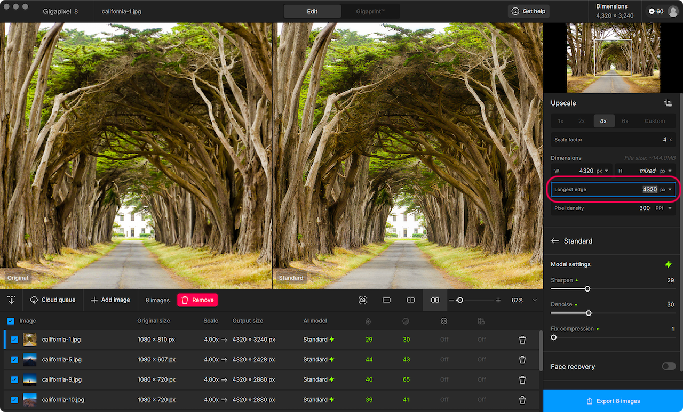Viewport: 683px width, 412px height.
Task: Click the Sharpen slider handle
Action: pos(587,289)
